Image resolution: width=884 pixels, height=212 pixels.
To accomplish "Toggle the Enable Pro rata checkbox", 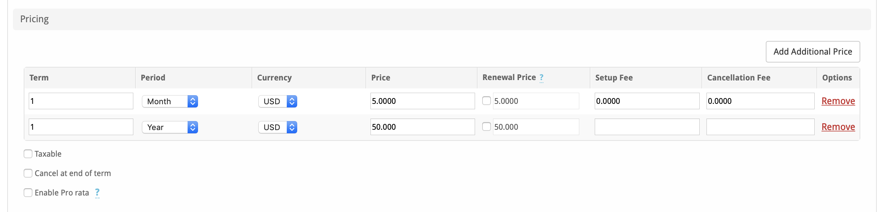I will [x=28, y=193].
